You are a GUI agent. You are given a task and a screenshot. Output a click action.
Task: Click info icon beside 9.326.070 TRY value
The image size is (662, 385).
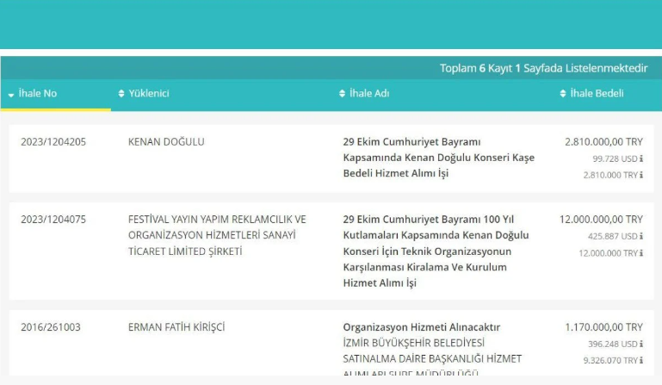[641, 361]
